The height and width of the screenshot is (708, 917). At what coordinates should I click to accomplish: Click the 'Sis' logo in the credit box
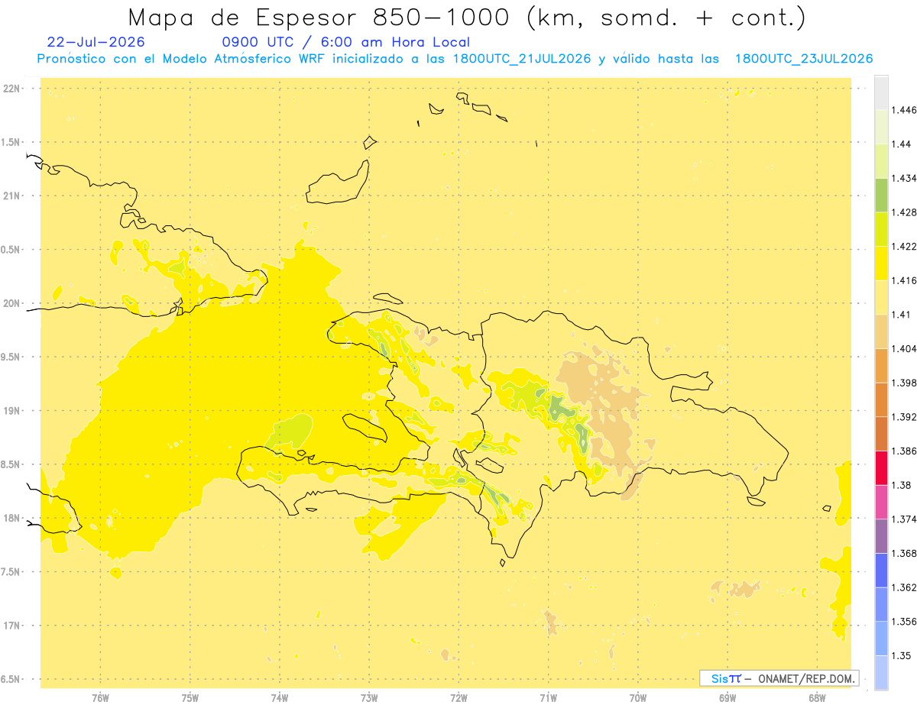[x=720, y=678]
